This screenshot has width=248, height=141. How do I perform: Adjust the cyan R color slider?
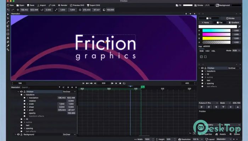216,31
